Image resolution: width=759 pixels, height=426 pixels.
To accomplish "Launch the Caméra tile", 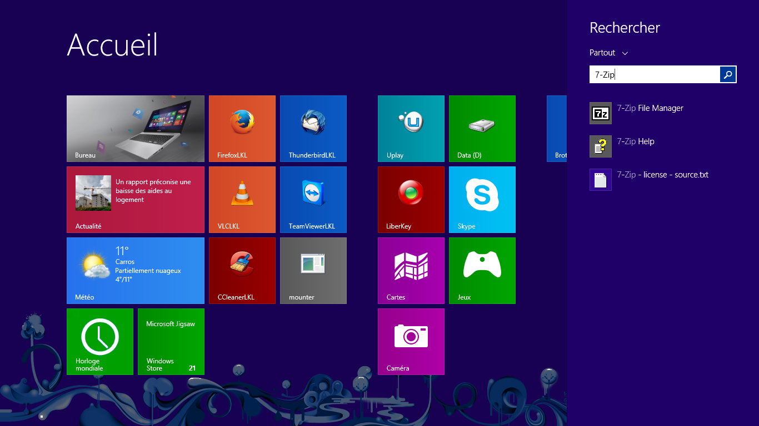I will [x=411, y=342].
